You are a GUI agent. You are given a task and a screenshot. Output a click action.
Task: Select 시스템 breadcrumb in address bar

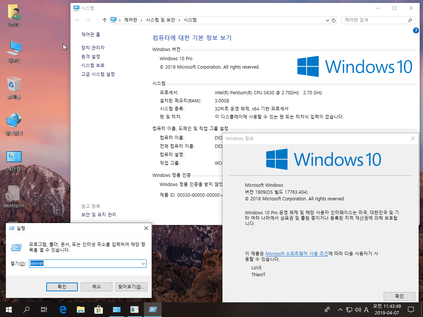[190, 20]
